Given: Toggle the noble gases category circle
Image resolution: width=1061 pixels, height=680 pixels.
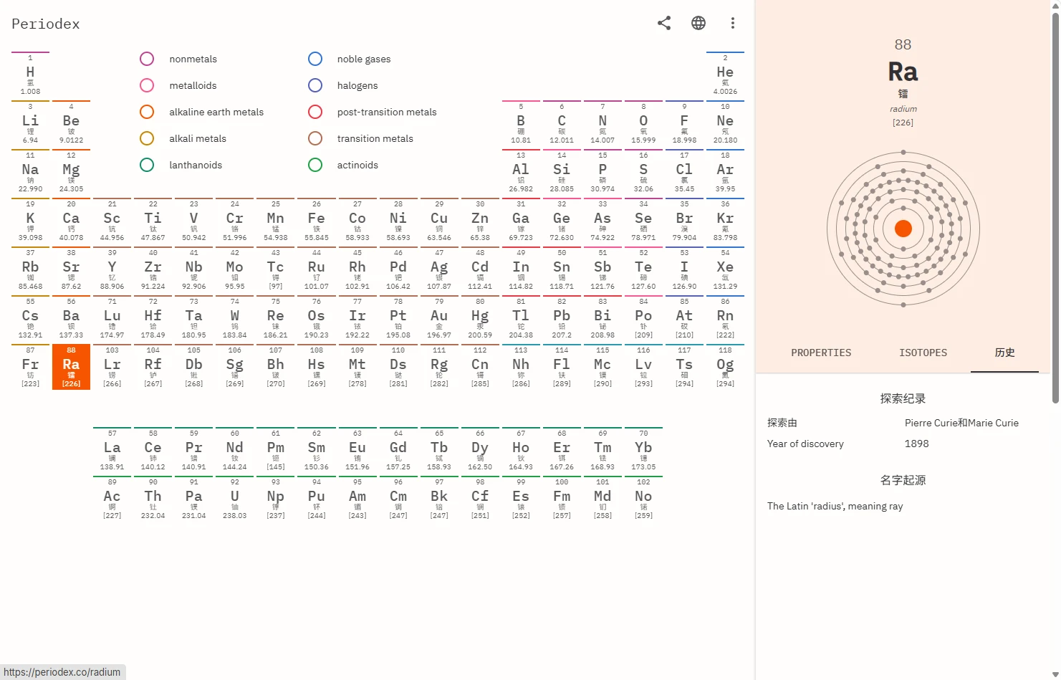Looking at the screenshot, I should click(315, 59).
